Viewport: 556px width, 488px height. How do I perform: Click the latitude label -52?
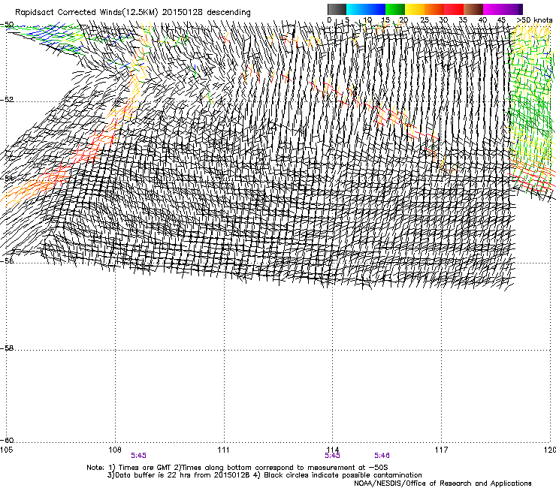tap(7, 100)
